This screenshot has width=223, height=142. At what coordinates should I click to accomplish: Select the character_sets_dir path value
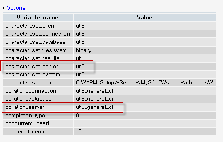[x=144, y=82]
